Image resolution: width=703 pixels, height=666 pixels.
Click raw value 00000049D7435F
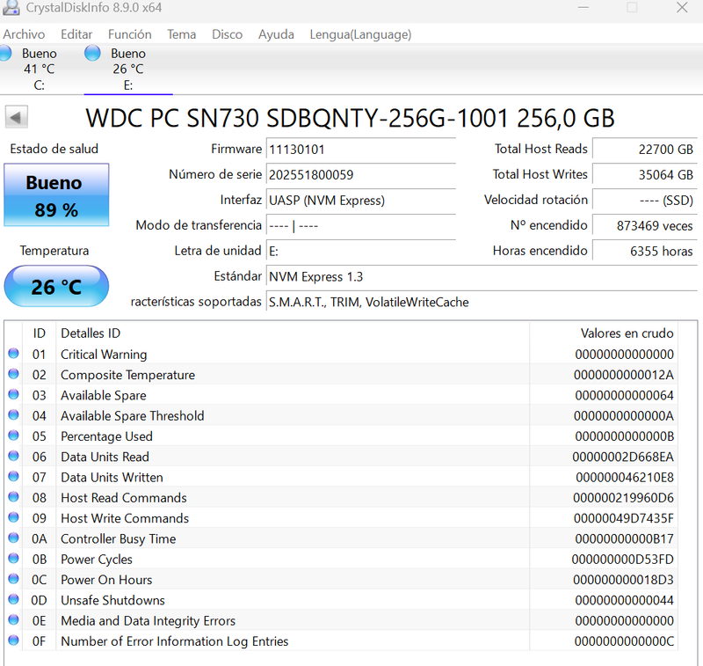[623, 518]
